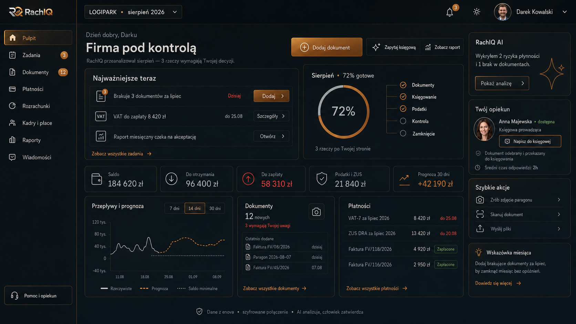576x324 pixels.
Task: Click the camera icon in Dokumenty card
Action: [x=316, y=212]
